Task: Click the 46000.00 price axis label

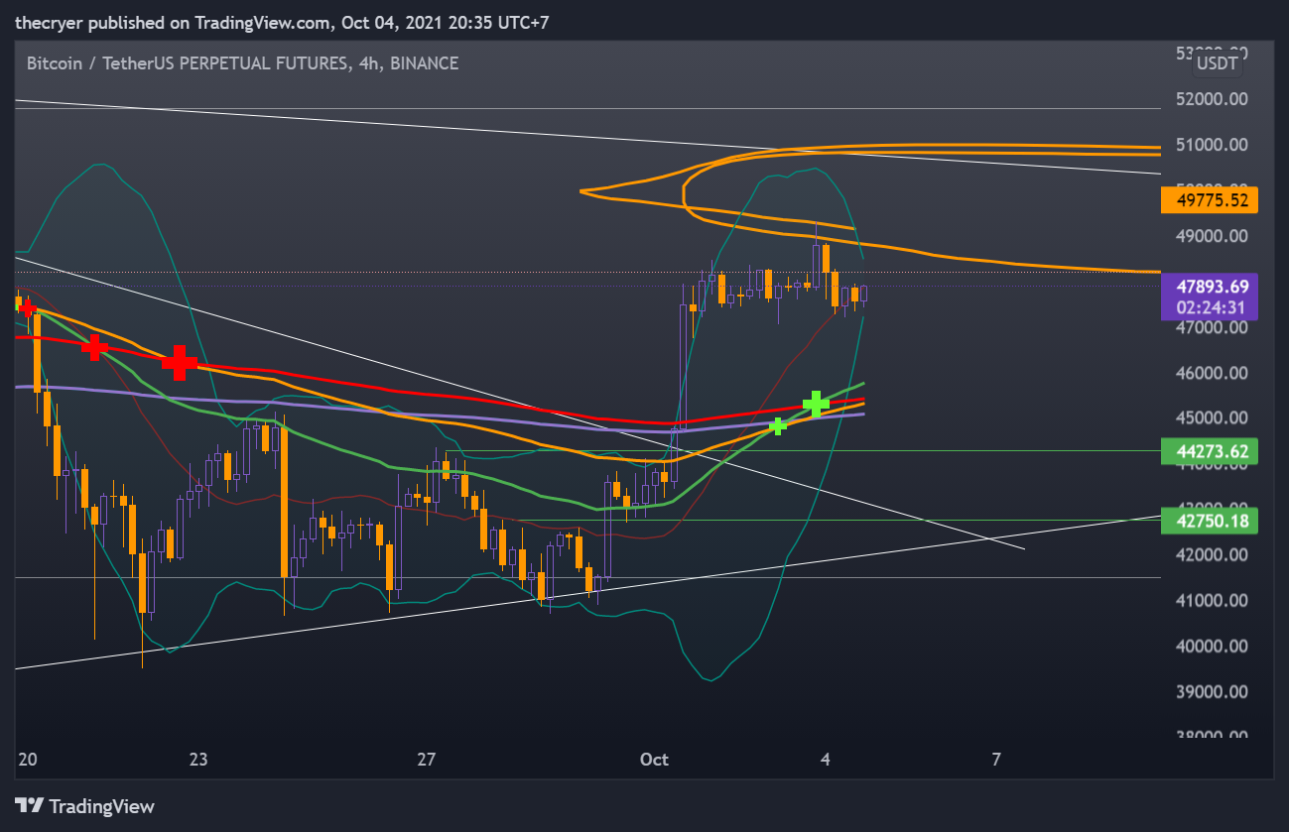Action: (1212, 373)
